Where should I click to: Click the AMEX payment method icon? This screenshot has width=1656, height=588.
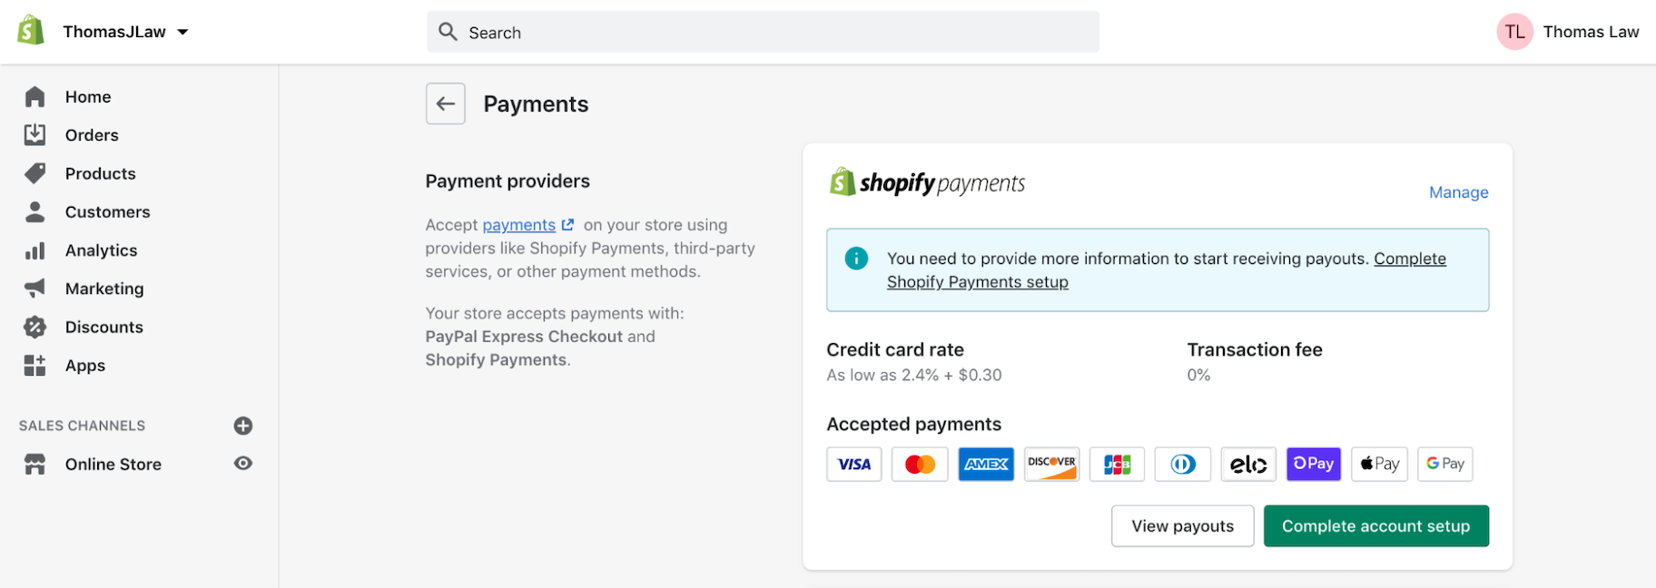point(986,464)
